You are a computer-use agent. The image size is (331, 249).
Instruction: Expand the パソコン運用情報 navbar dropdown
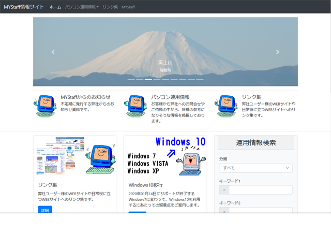click(x=82, y=7)
